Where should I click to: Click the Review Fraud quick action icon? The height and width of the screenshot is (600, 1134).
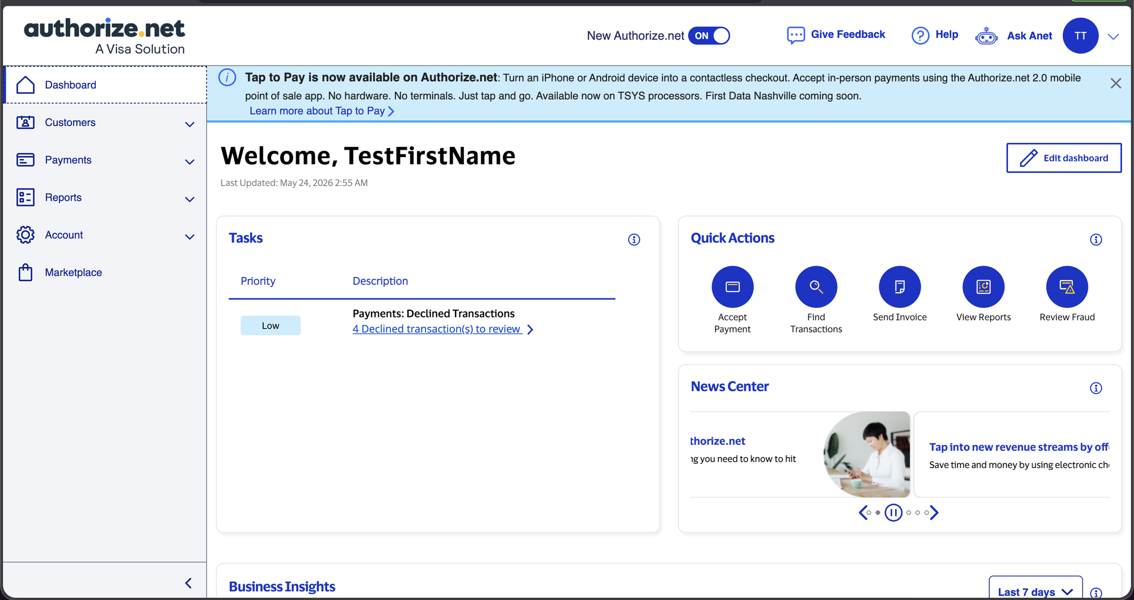1067,287
